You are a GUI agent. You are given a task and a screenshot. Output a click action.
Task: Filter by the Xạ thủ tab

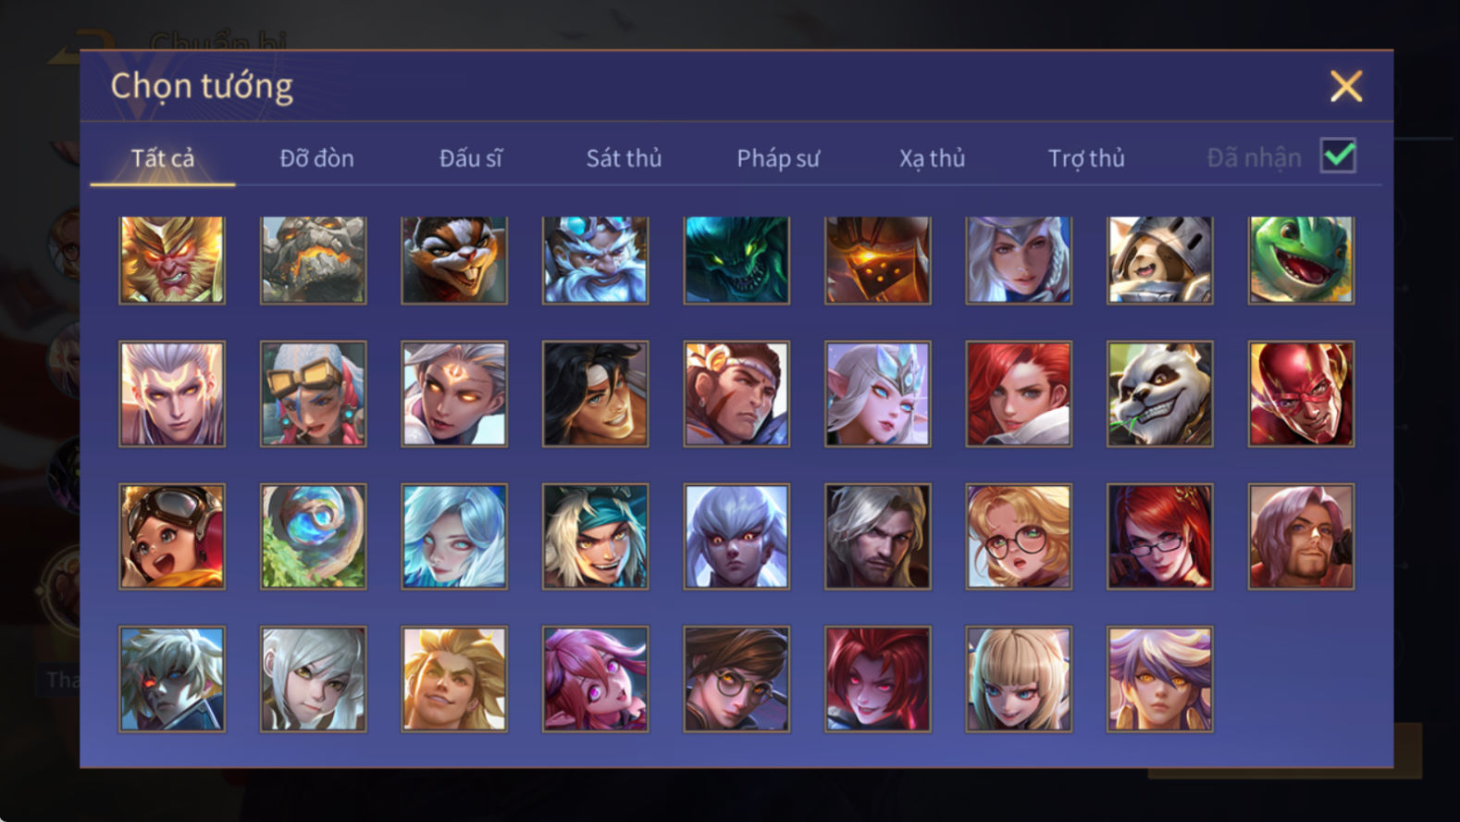[x=932, y=158]
